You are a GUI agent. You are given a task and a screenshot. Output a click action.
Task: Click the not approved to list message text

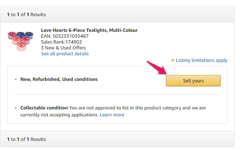pos(113,111)
